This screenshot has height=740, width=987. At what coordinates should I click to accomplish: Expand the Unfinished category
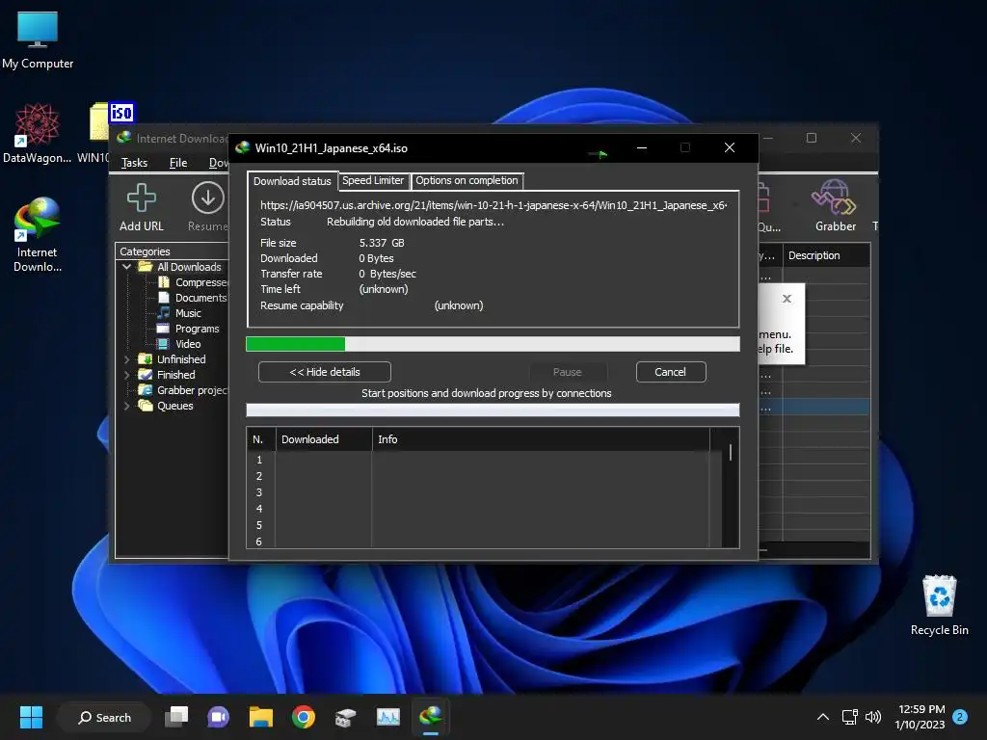pyautogui.click(x=127, y=359)
